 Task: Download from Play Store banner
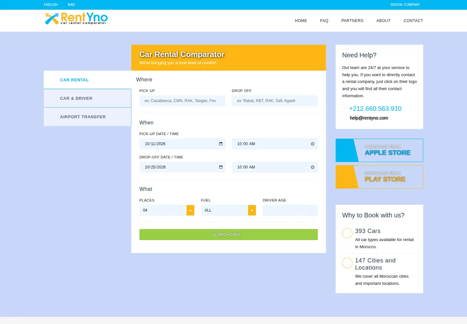[379, 177]
